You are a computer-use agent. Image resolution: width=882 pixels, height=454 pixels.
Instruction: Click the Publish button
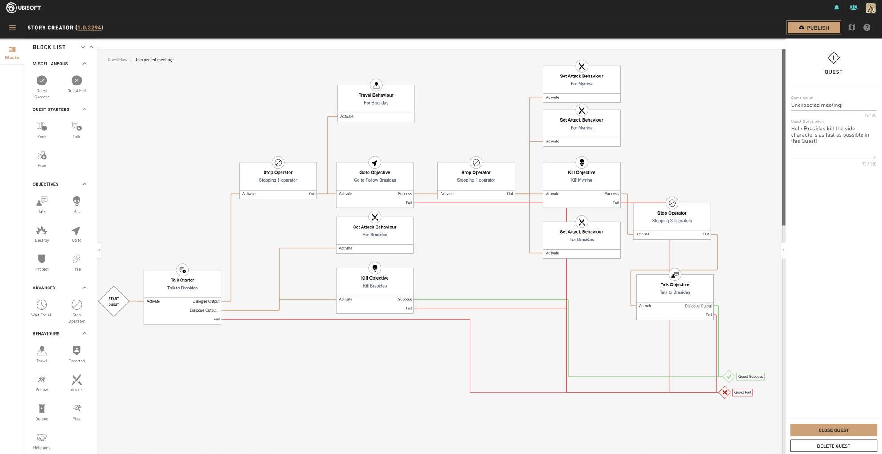pos(814,28)
